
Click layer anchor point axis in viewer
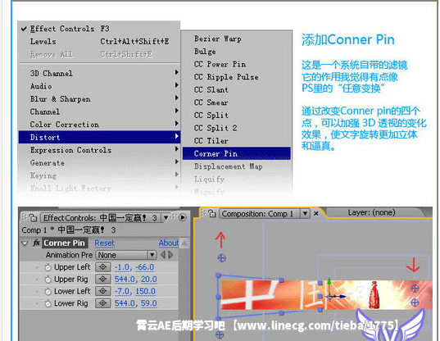(330, 297)
